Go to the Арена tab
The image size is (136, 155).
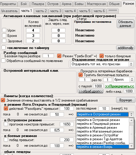pos(66,4)
